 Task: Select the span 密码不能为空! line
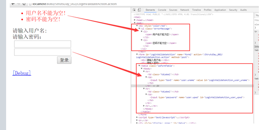click(x=161, y=43)
